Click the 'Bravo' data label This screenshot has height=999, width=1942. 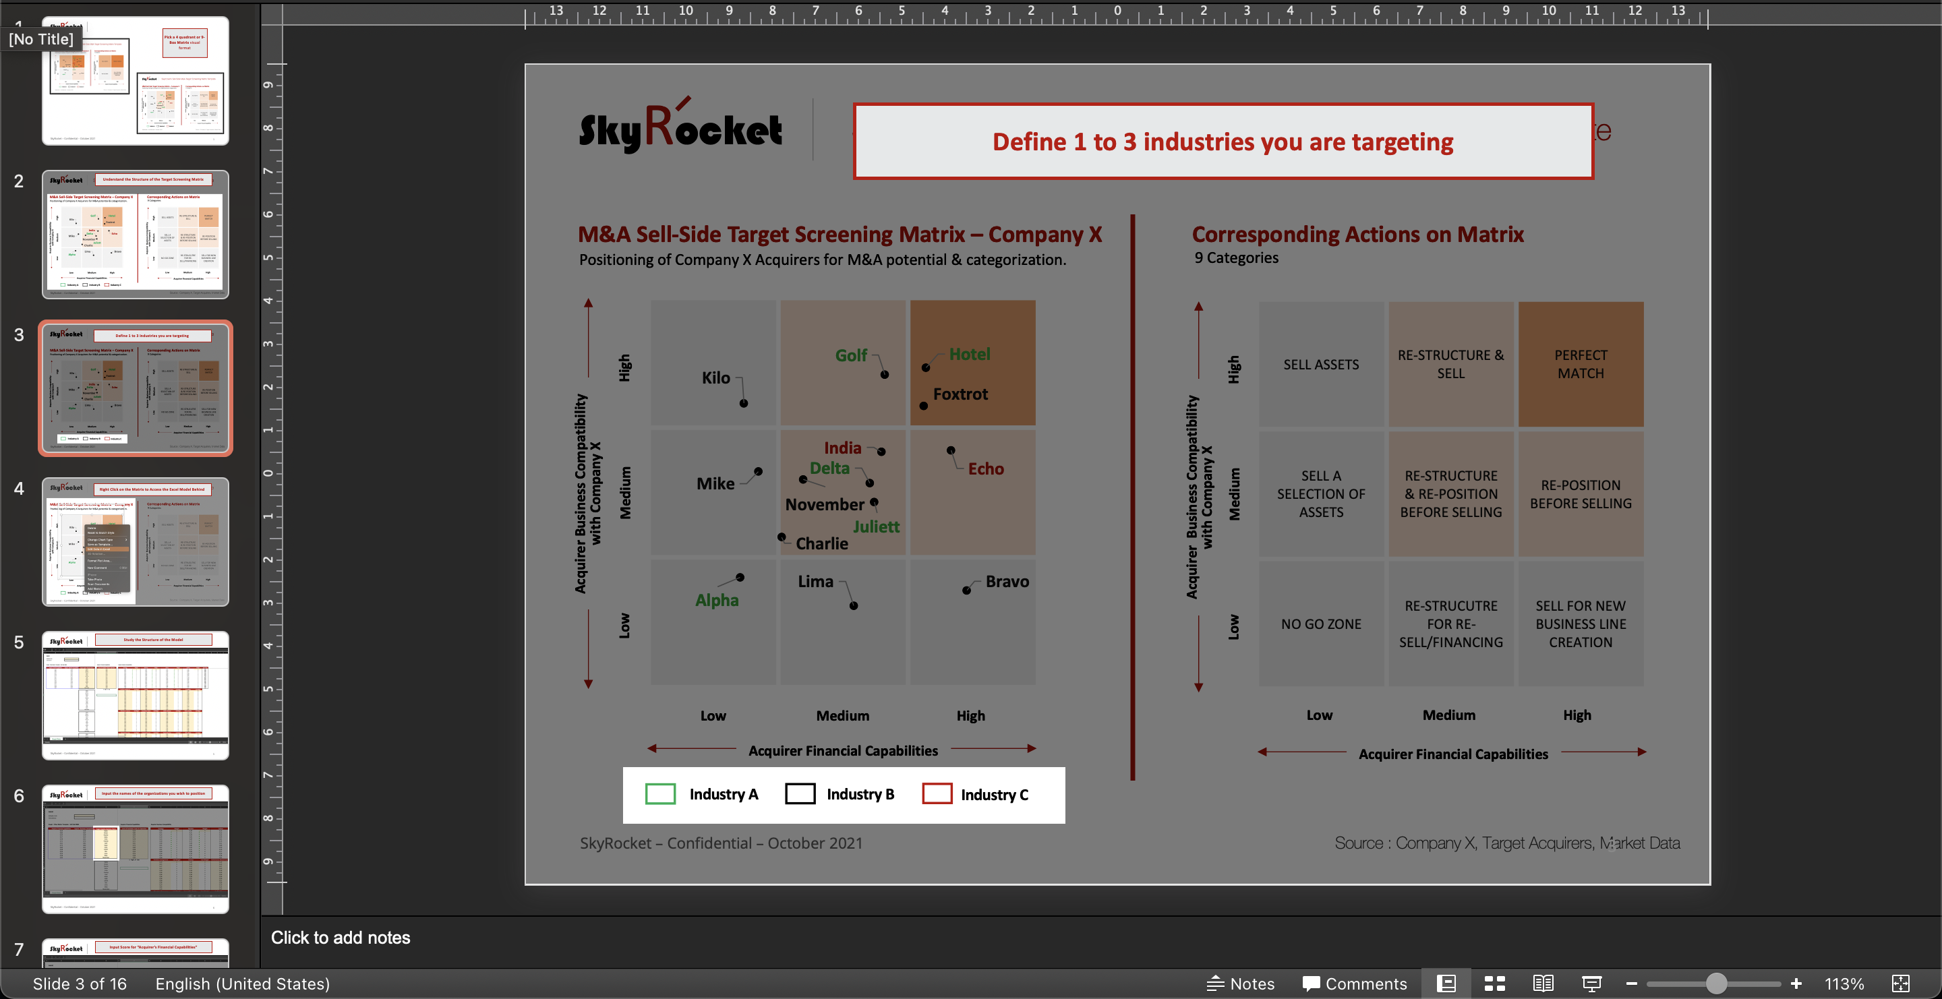click(x=1007, y=582)
